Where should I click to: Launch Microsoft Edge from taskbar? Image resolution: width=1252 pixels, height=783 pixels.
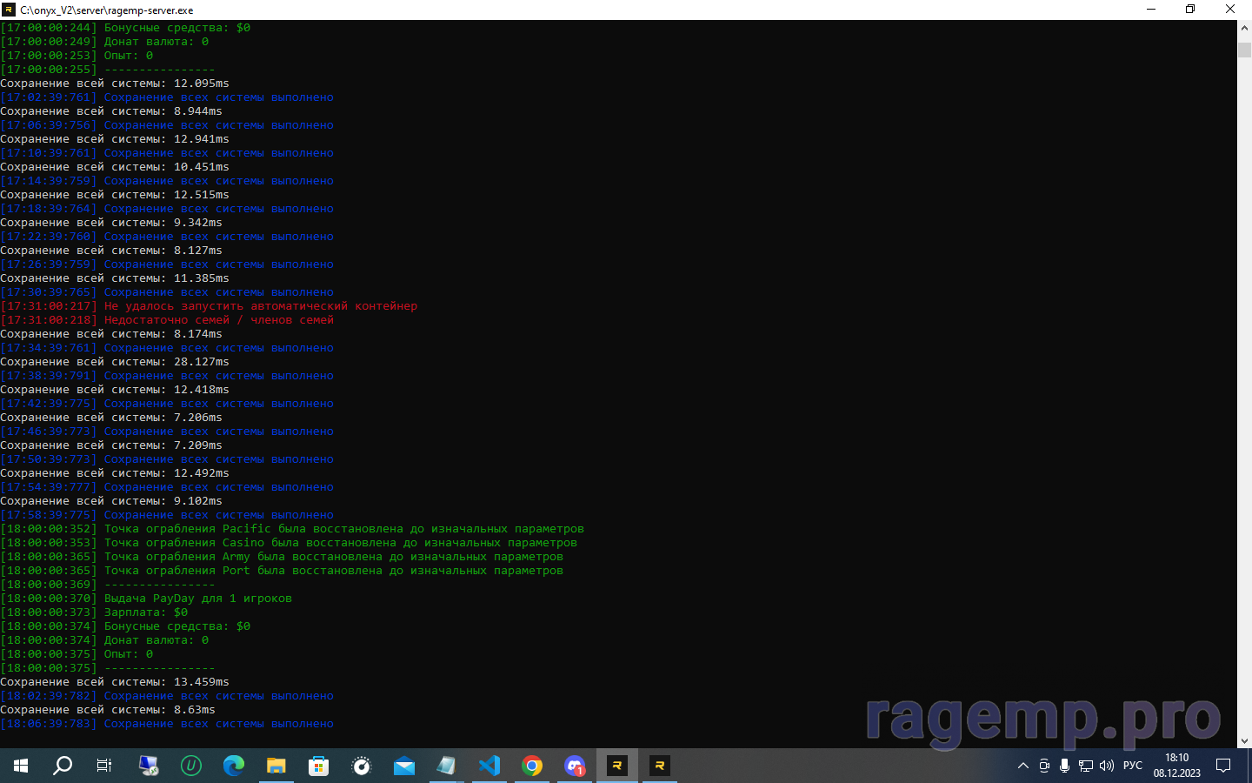coord(234,766)
